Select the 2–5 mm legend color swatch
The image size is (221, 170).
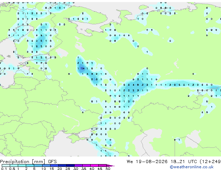30,165
